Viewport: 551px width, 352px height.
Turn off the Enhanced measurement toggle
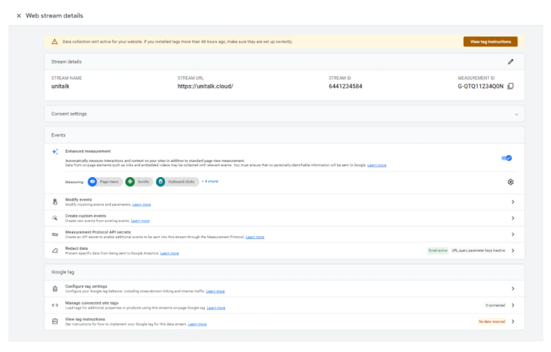point(506,158)
